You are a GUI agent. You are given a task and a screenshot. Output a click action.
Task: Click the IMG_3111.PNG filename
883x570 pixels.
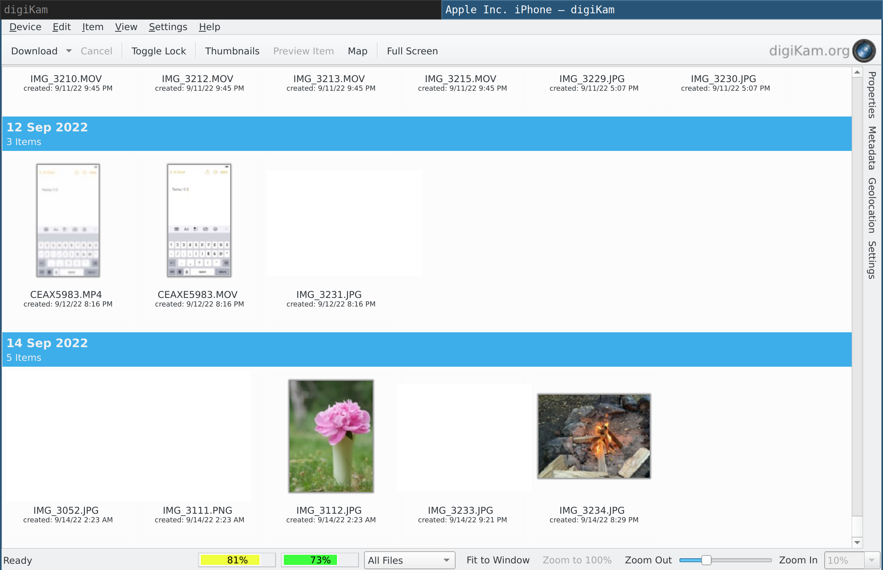198,510
